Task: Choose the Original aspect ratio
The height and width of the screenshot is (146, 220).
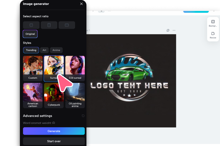Action: pyautogui.click(x=30, y=34)
